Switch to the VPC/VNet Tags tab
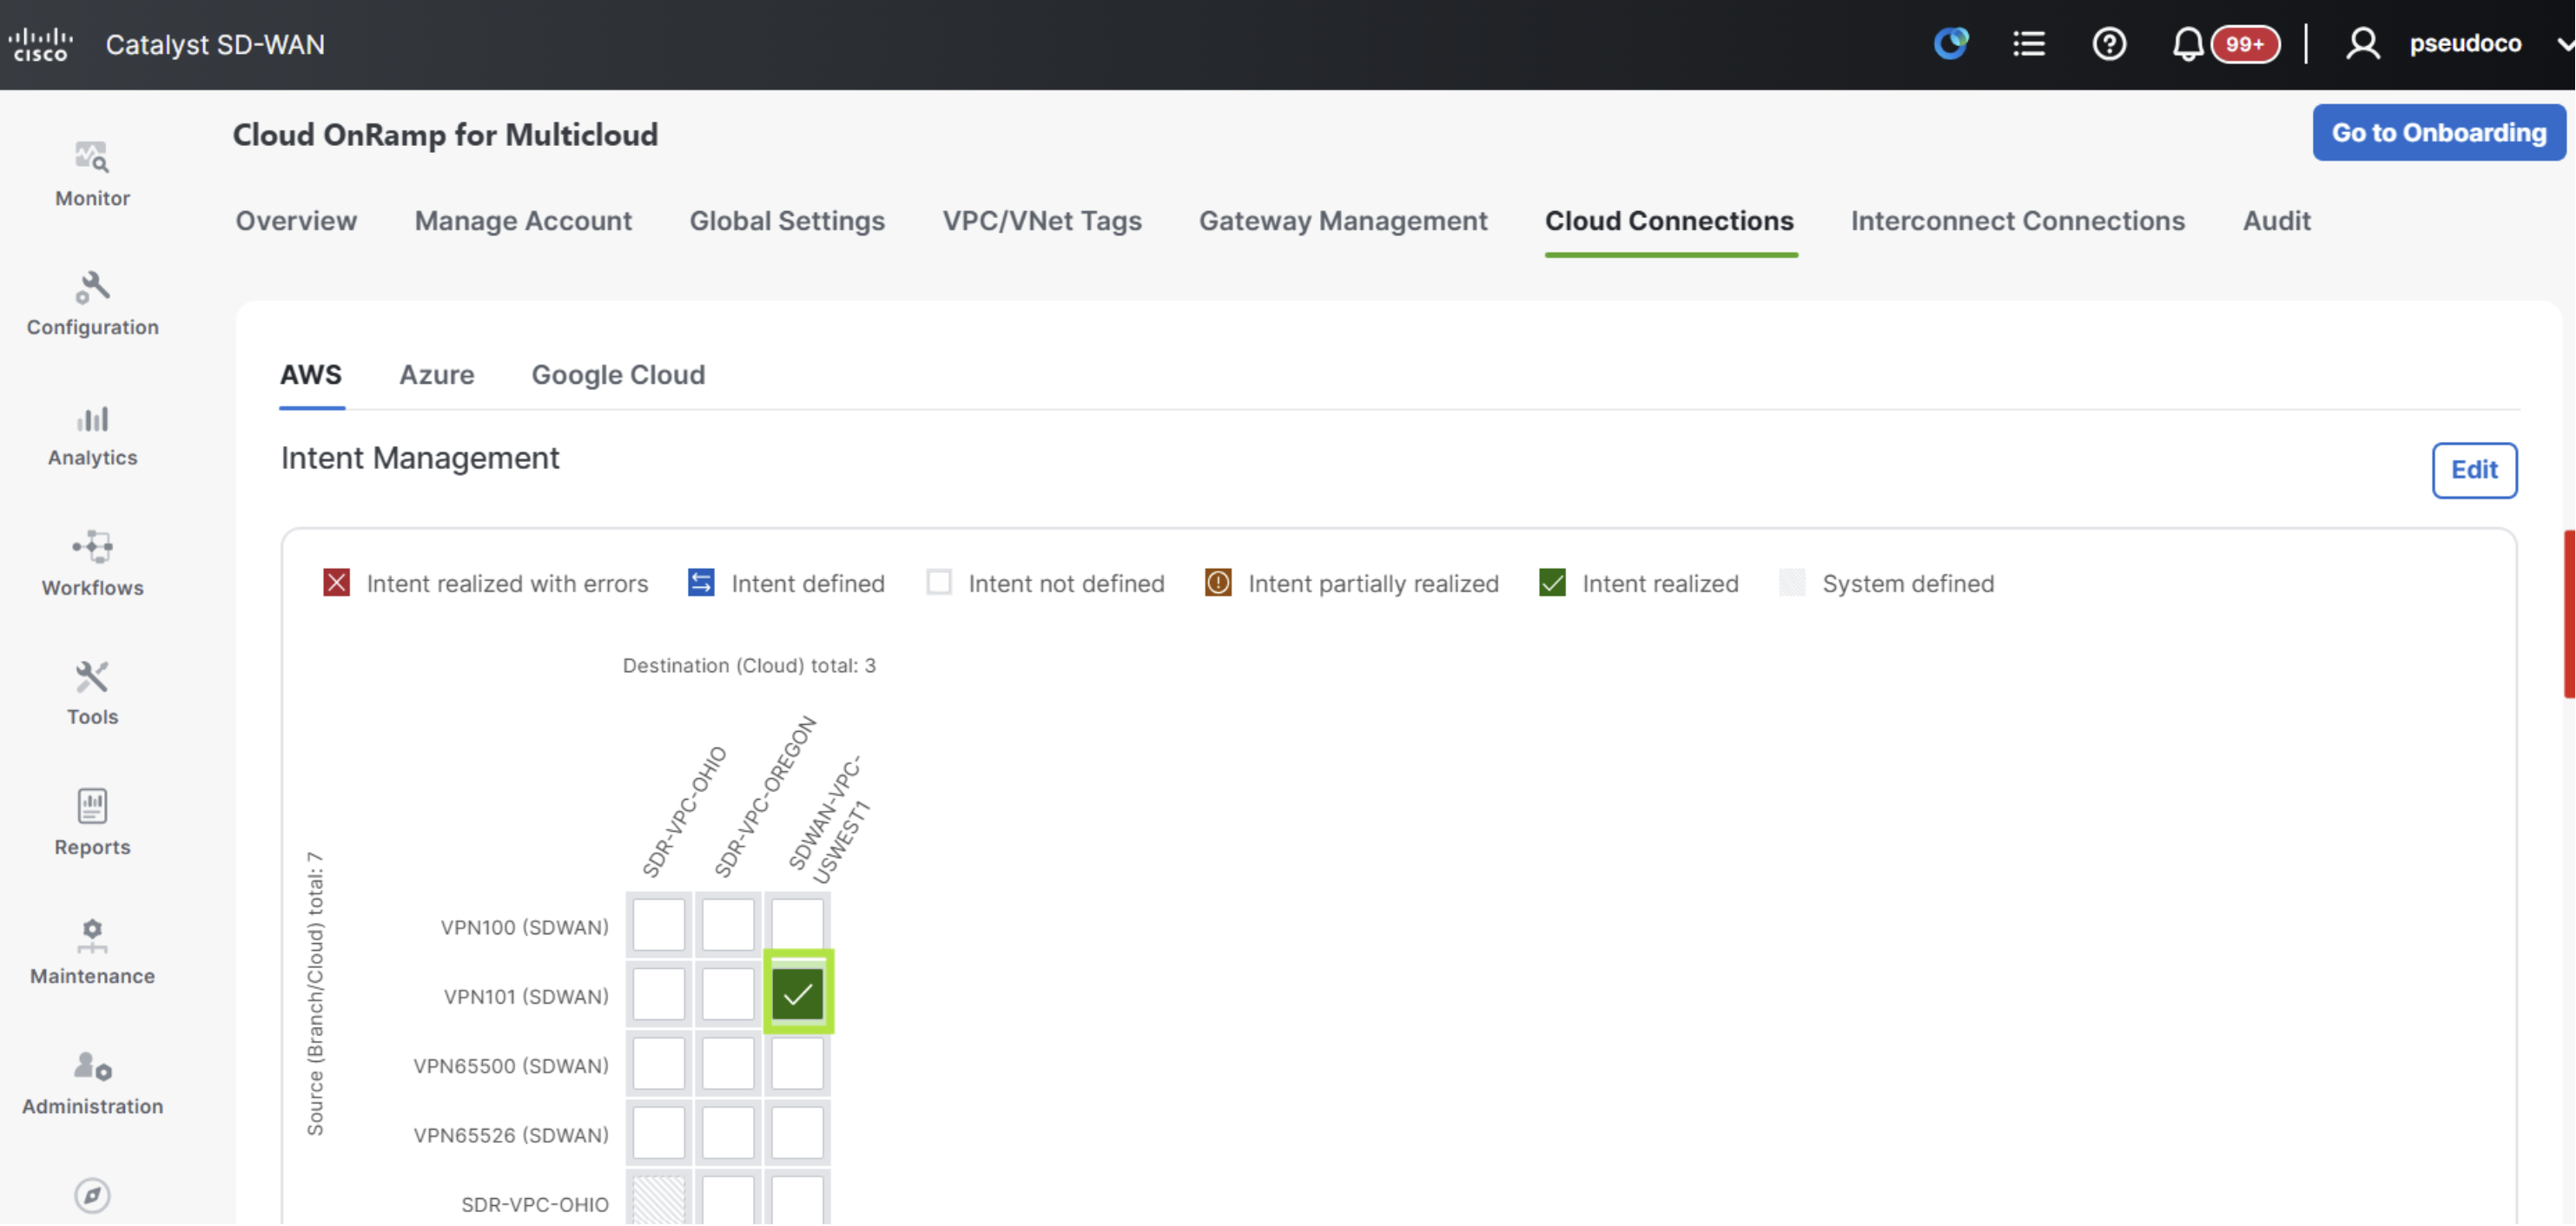The width and height of the screenshot is (2576, 1226). click(1042, 221)
